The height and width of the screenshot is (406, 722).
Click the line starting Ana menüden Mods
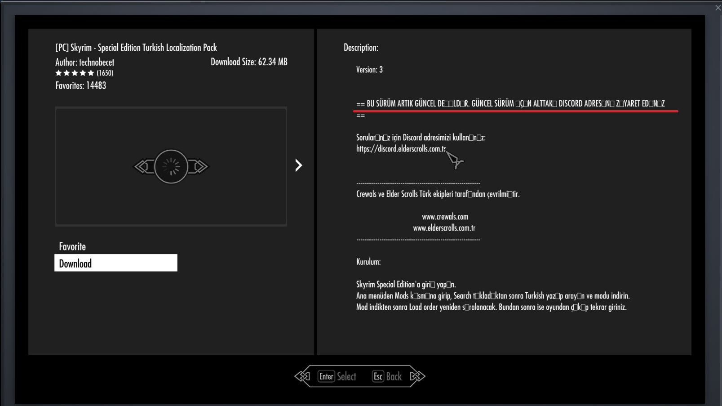coord(493,296)
